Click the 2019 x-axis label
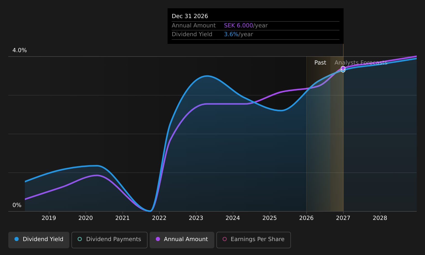Viewport: 425px width, 255px height. point(49,218)
